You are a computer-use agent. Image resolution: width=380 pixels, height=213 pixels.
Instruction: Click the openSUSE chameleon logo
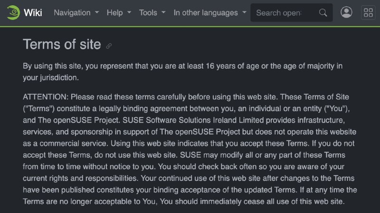[x=13, y=13]
